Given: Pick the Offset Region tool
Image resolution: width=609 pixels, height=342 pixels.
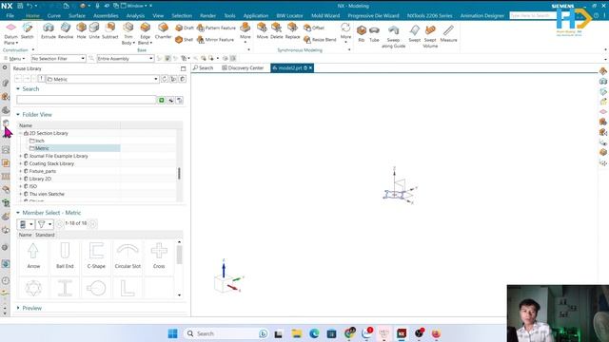Looking at the screenshot, I should click(314, 28).
